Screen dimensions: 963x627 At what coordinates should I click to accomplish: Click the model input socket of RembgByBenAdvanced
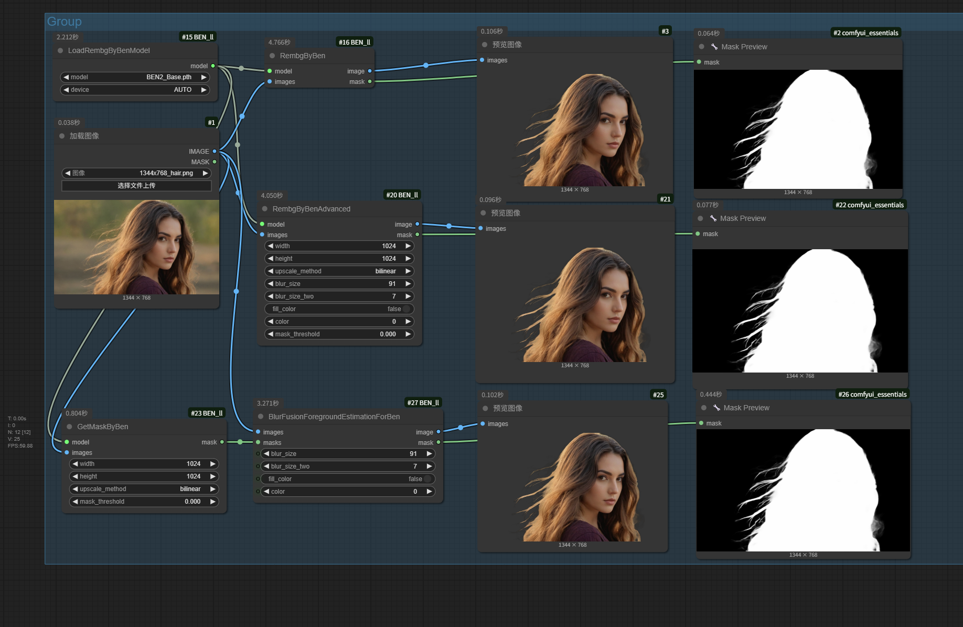[x=262, y=225]
